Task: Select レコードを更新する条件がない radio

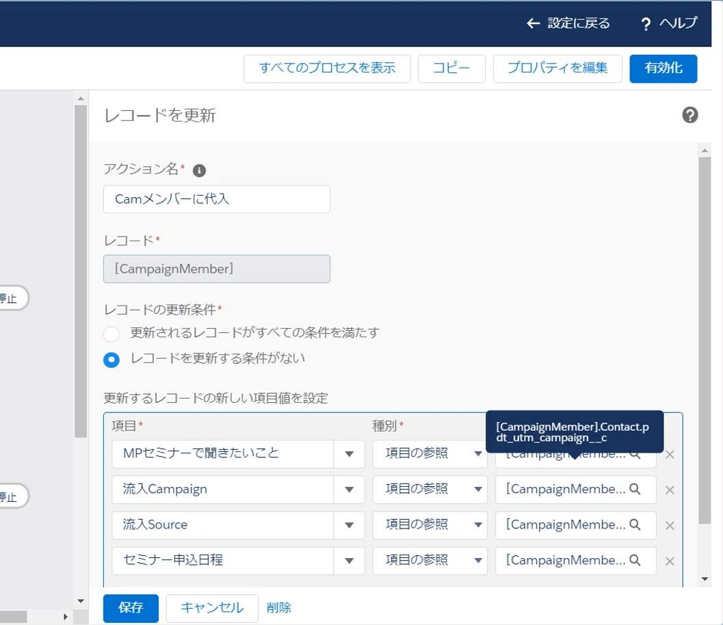Action: (x=111, y=360)
